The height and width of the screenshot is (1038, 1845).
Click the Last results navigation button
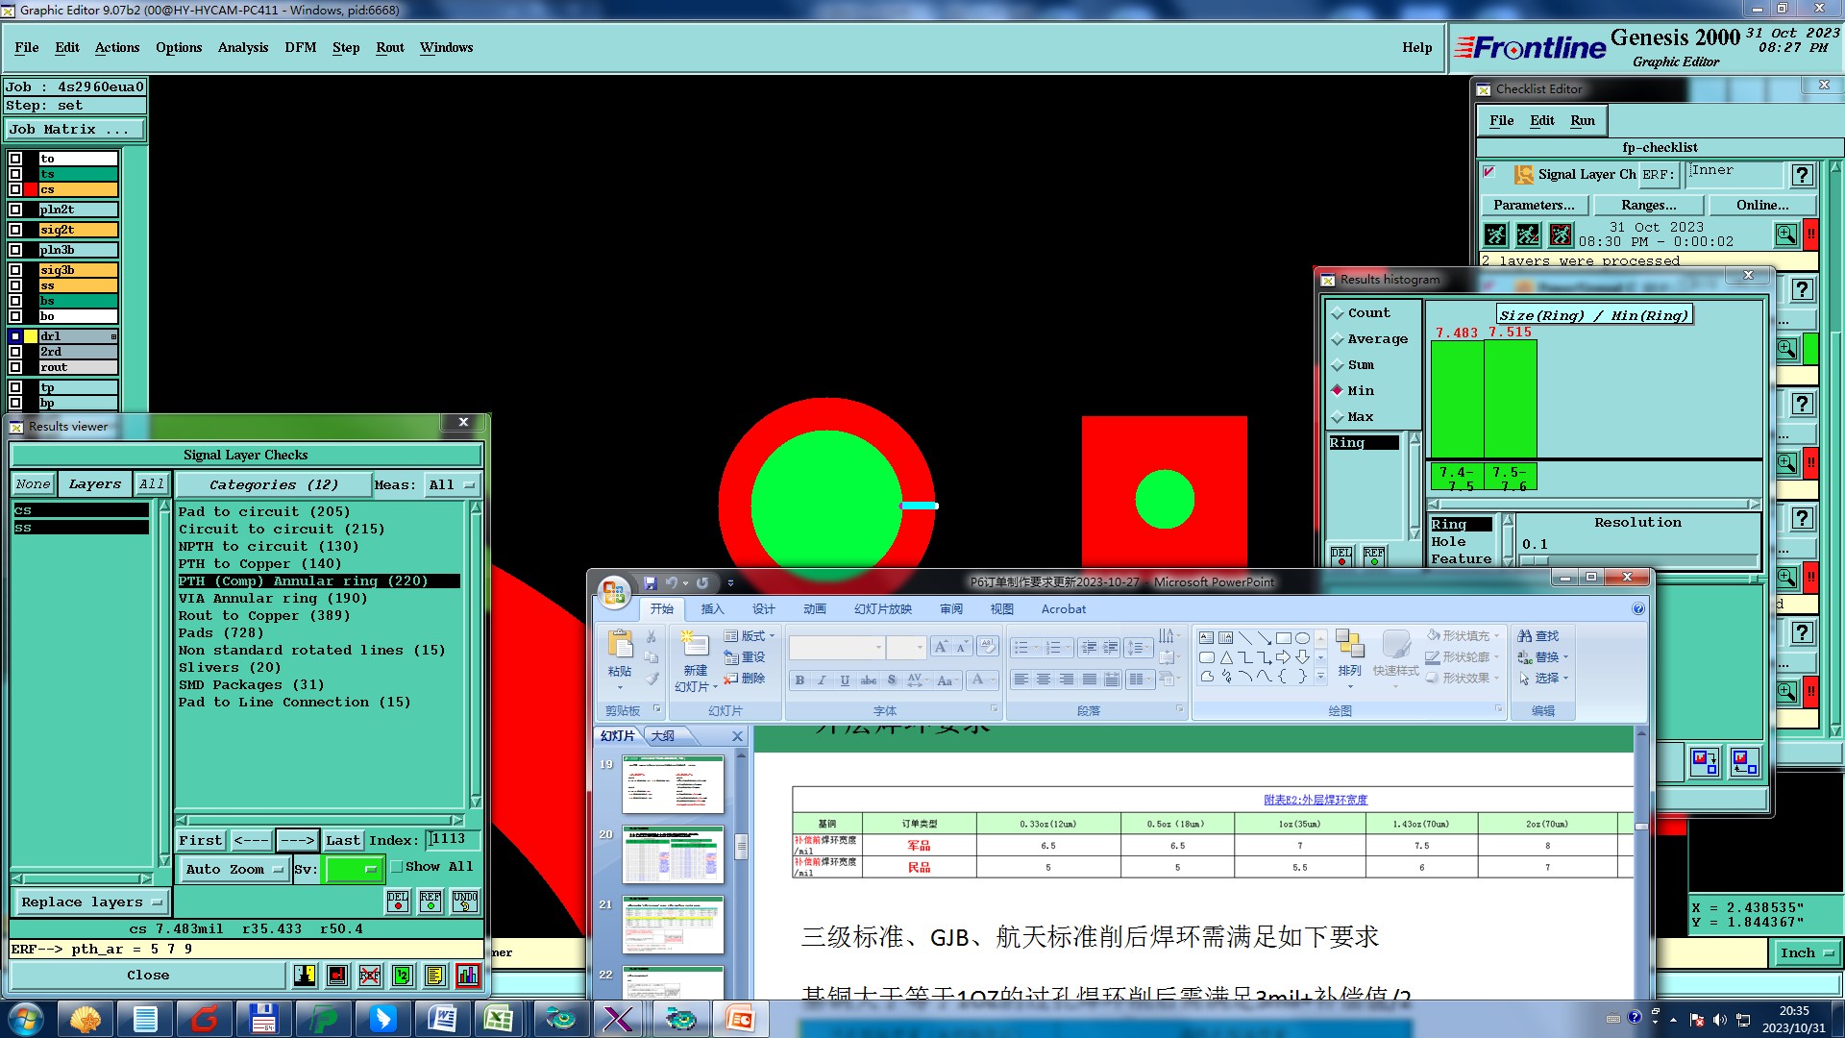tap(342, 840)
